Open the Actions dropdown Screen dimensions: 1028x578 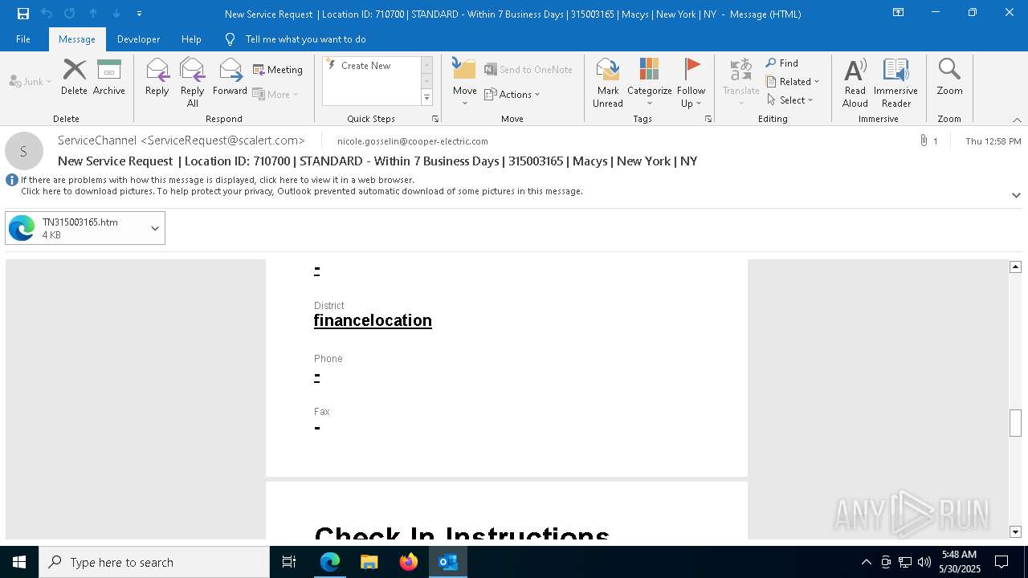click(512, 95)
